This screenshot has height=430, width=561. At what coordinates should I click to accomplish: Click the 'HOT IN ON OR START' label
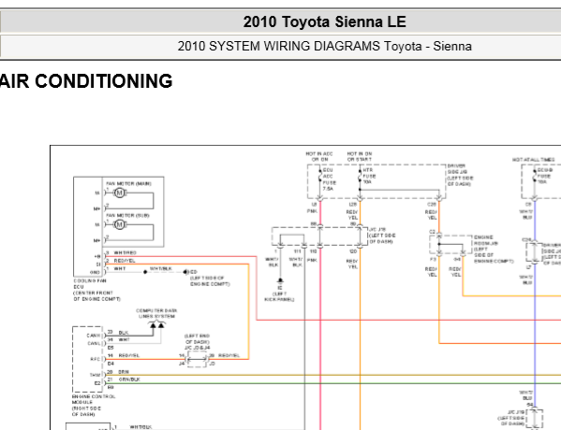(360, 156)
